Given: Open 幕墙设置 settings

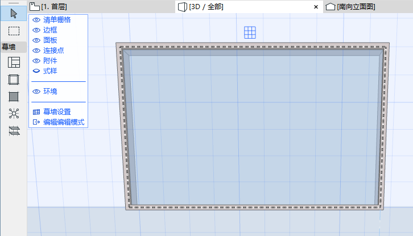Looking at the screenshot, I should (52, 112).
